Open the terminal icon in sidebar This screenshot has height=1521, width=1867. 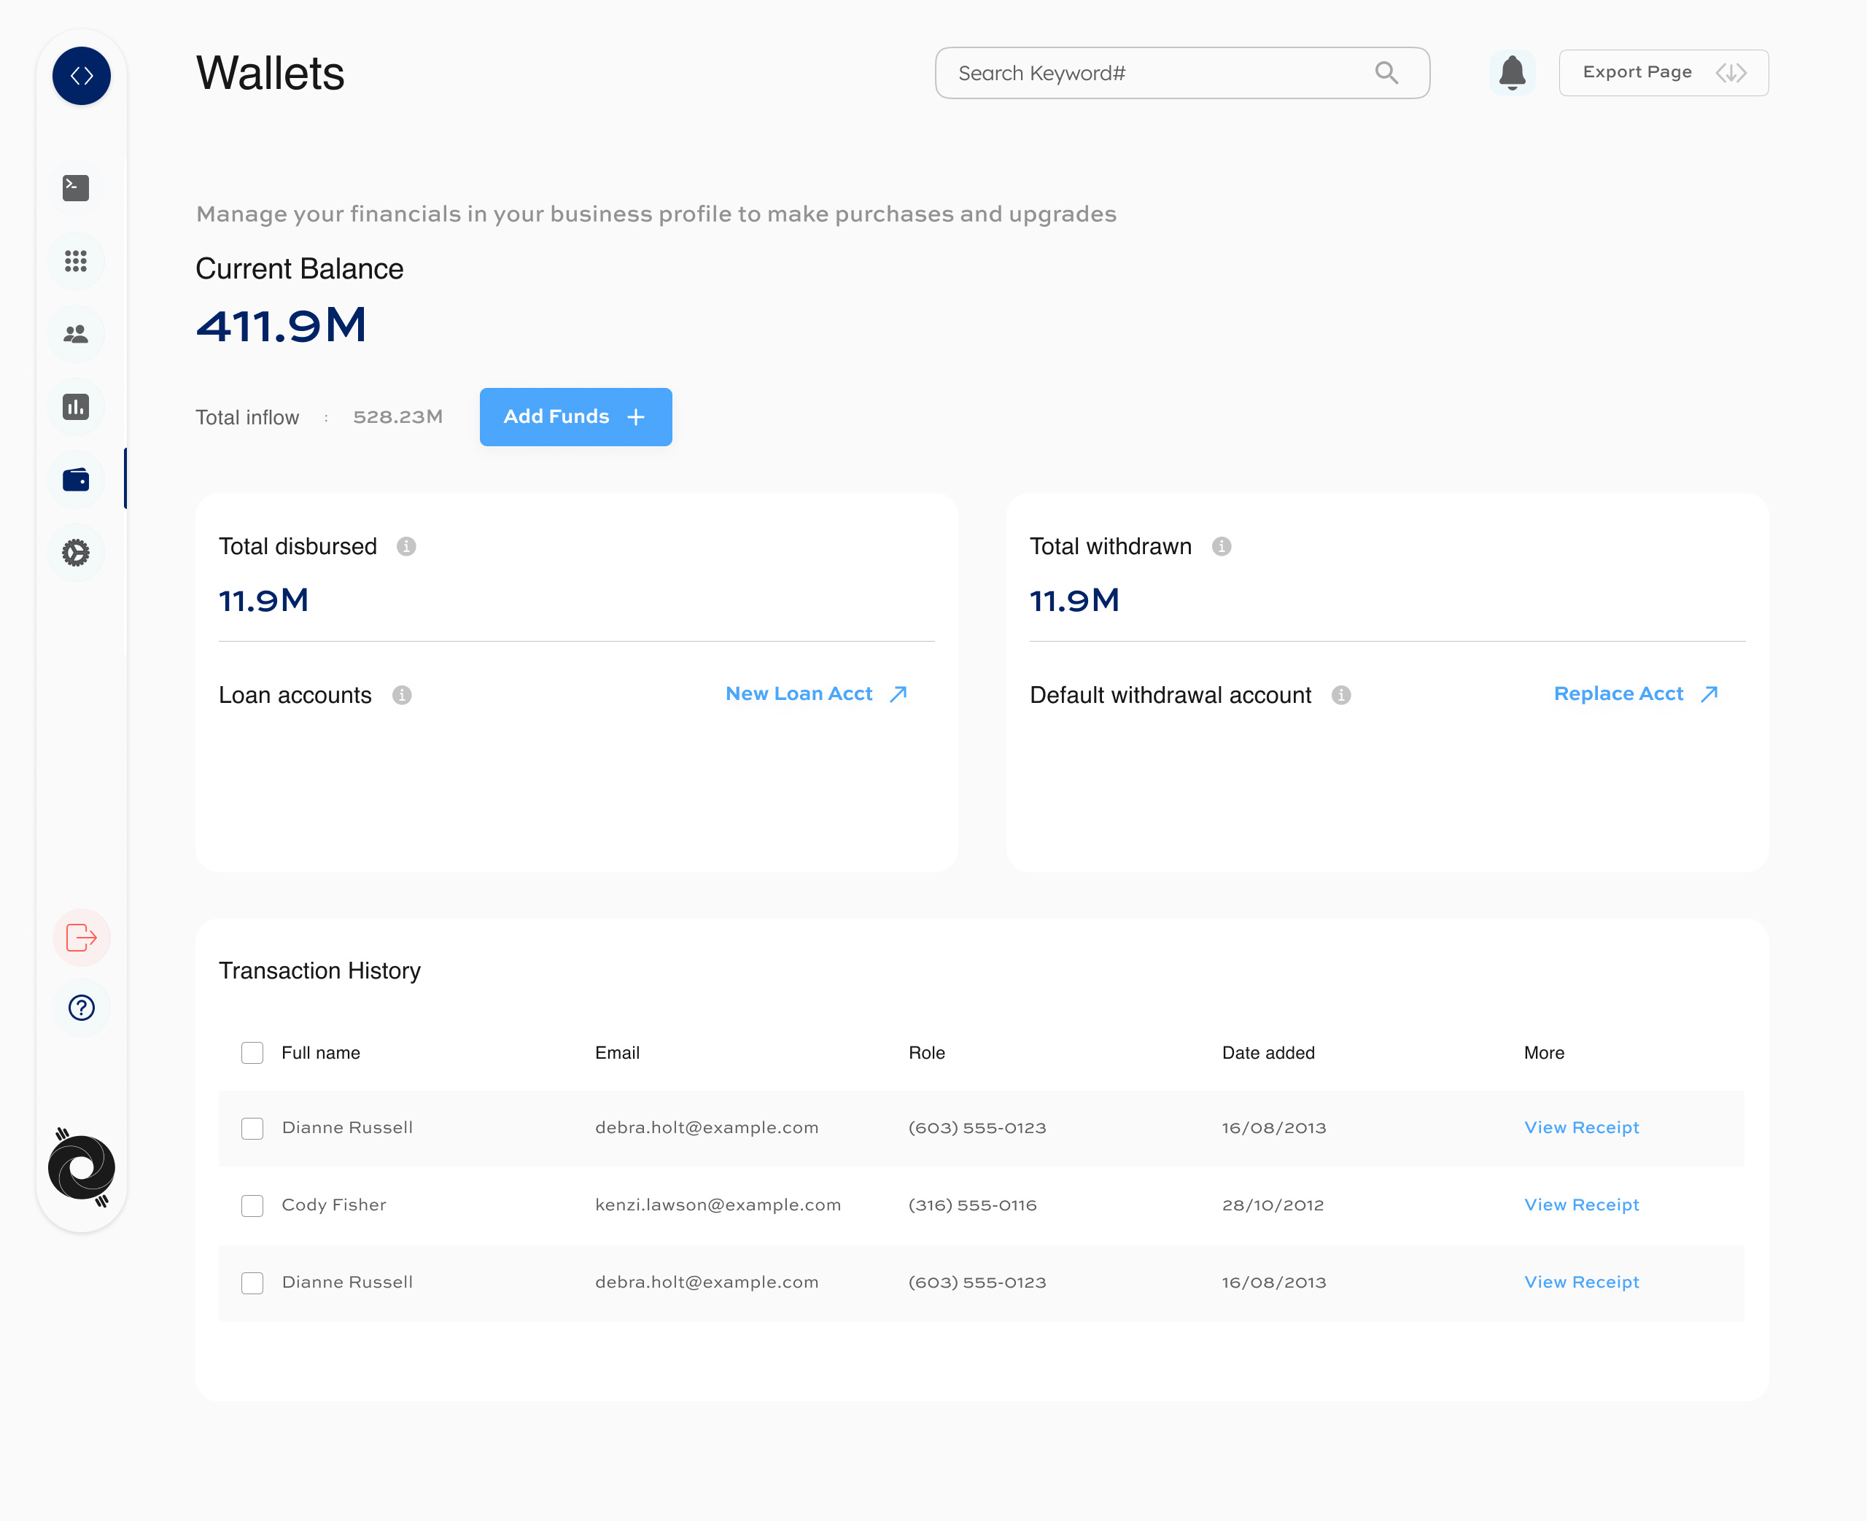click(x=77, y=187)
